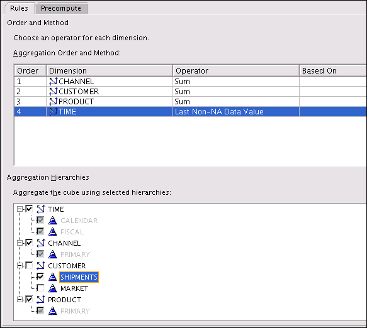This screenshot has width=367, height=328.
Task: Select CHANNEL label in hierarchies tree
Action: [x=64, y=243]
